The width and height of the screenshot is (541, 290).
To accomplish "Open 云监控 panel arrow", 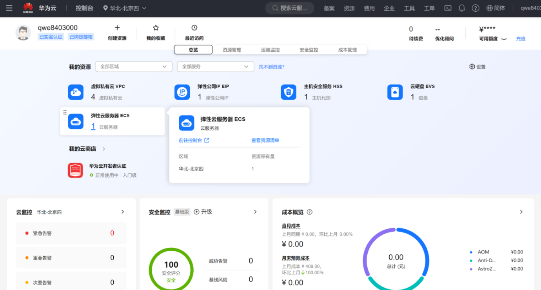I will (123, 212).
